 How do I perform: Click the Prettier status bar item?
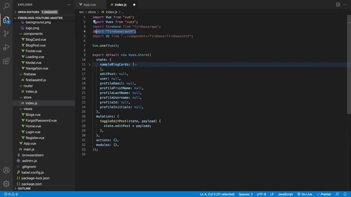[324, 194]
